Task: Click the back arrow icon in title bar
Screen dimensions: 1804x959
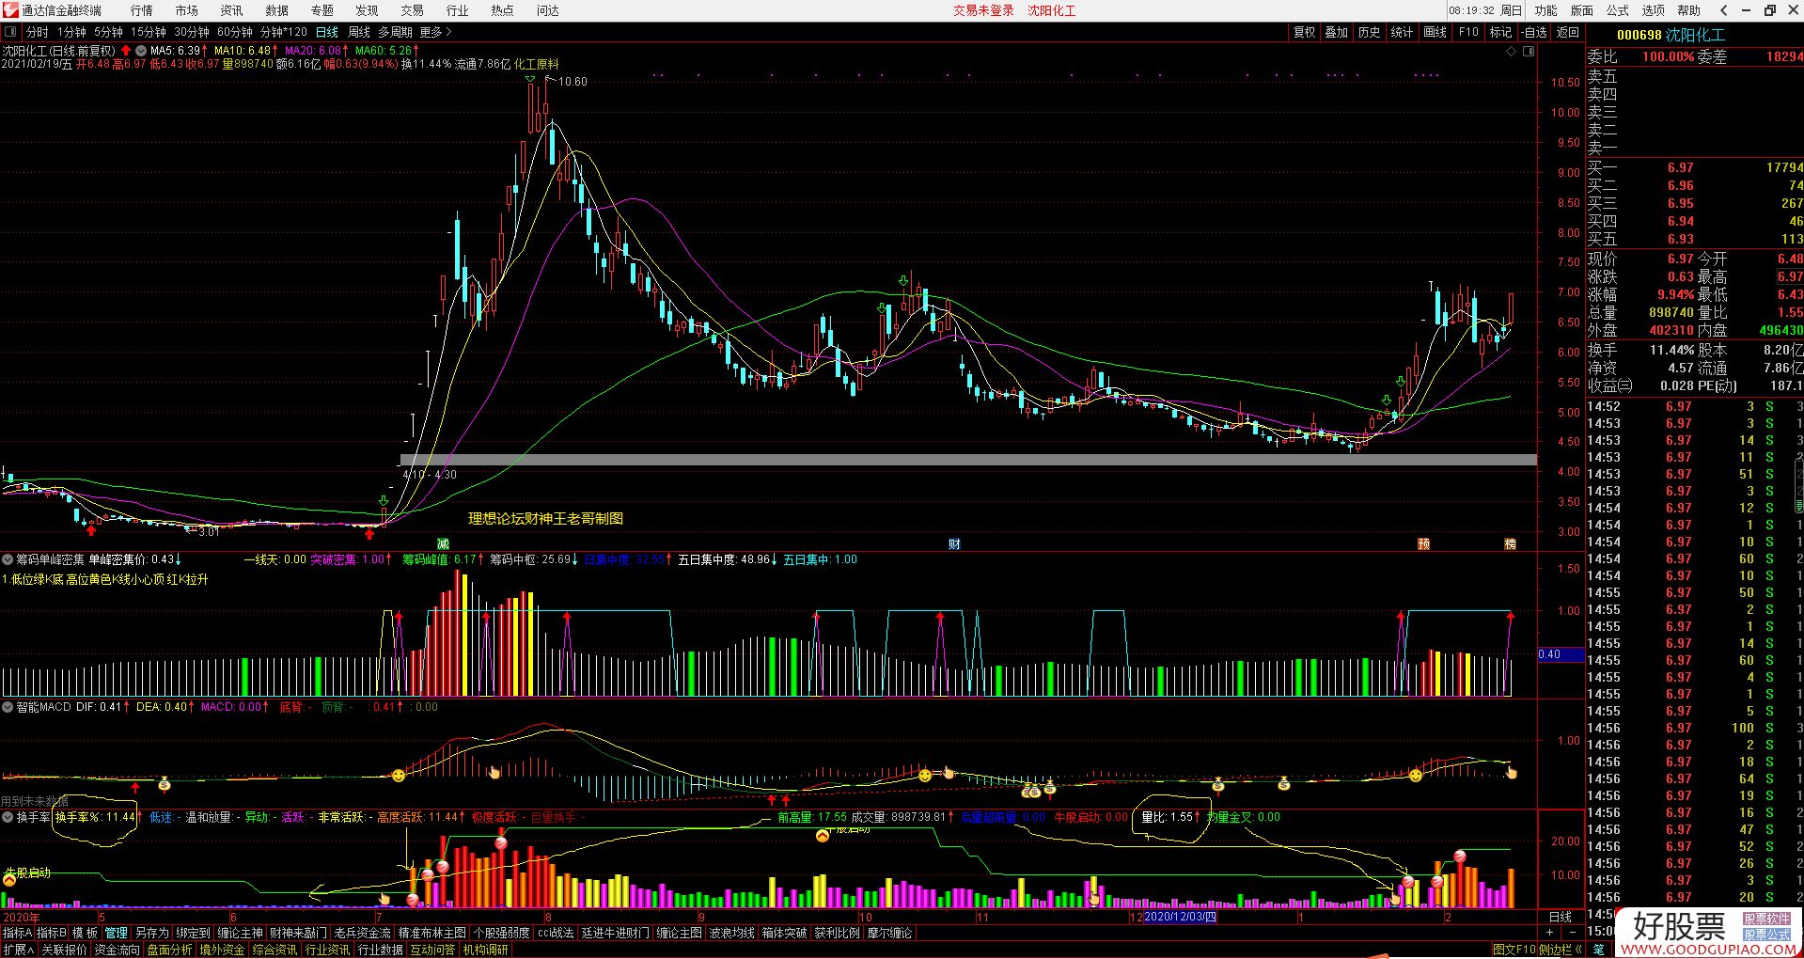Action: point(1723,10)
